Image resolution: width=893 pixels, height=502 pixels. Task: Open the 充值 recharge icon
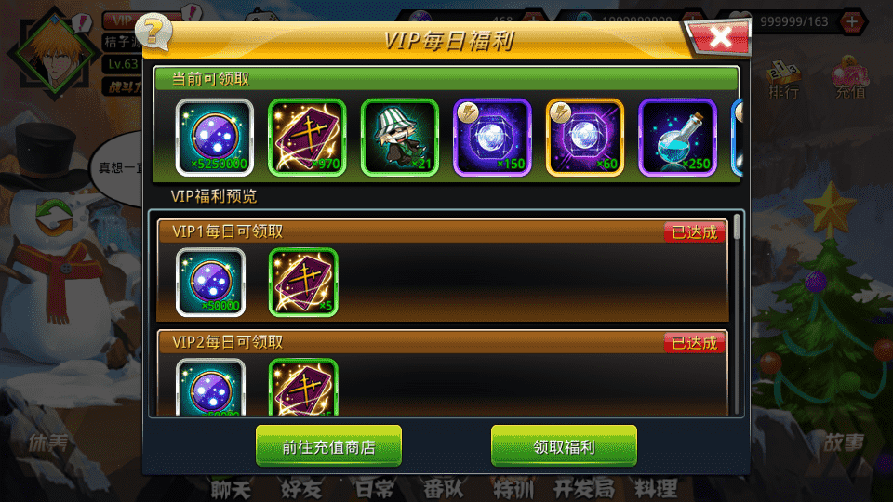850,78
